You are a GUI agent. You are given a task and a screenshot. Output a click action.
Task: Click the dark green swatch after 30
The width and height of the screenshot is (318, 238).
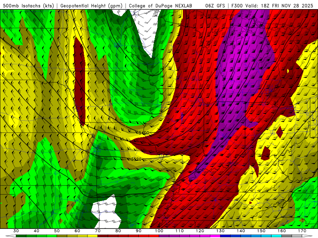21,236
